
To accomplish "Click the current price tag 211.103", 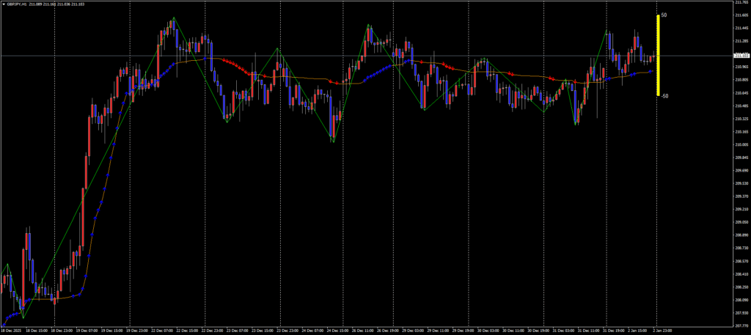I will coord(741,56).
